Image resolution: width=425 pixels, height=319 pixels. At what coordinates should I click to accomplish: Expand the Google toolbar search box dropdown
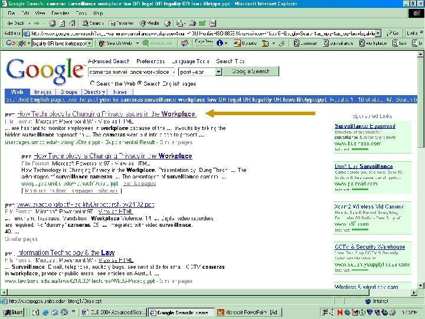[90, 43]
